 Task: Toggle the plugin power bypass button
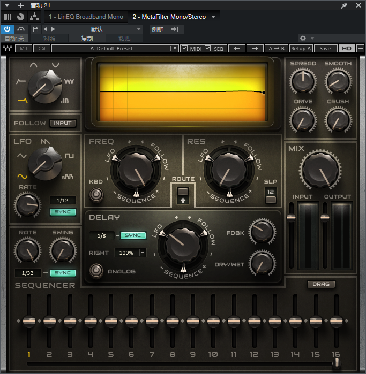pyautogui.click(x=7, y=29)
